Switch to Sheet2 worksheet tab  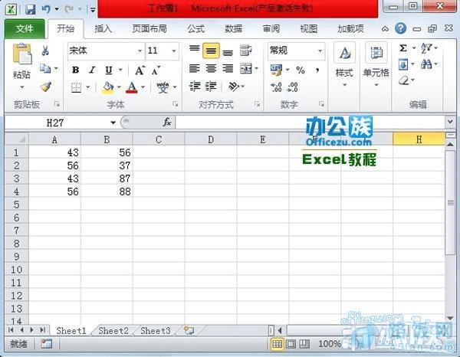113,331
